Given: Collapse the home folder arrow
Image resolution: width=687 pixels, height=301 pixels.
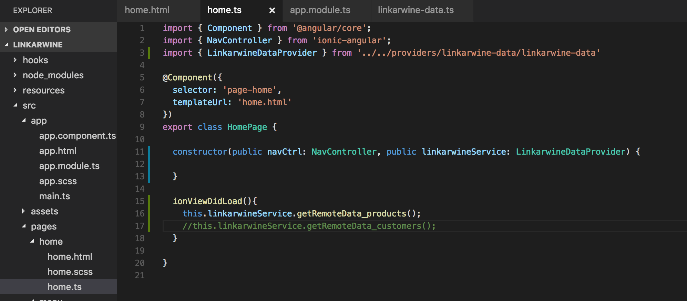Looking at the screenshot, I should click(x=32, y=241).
